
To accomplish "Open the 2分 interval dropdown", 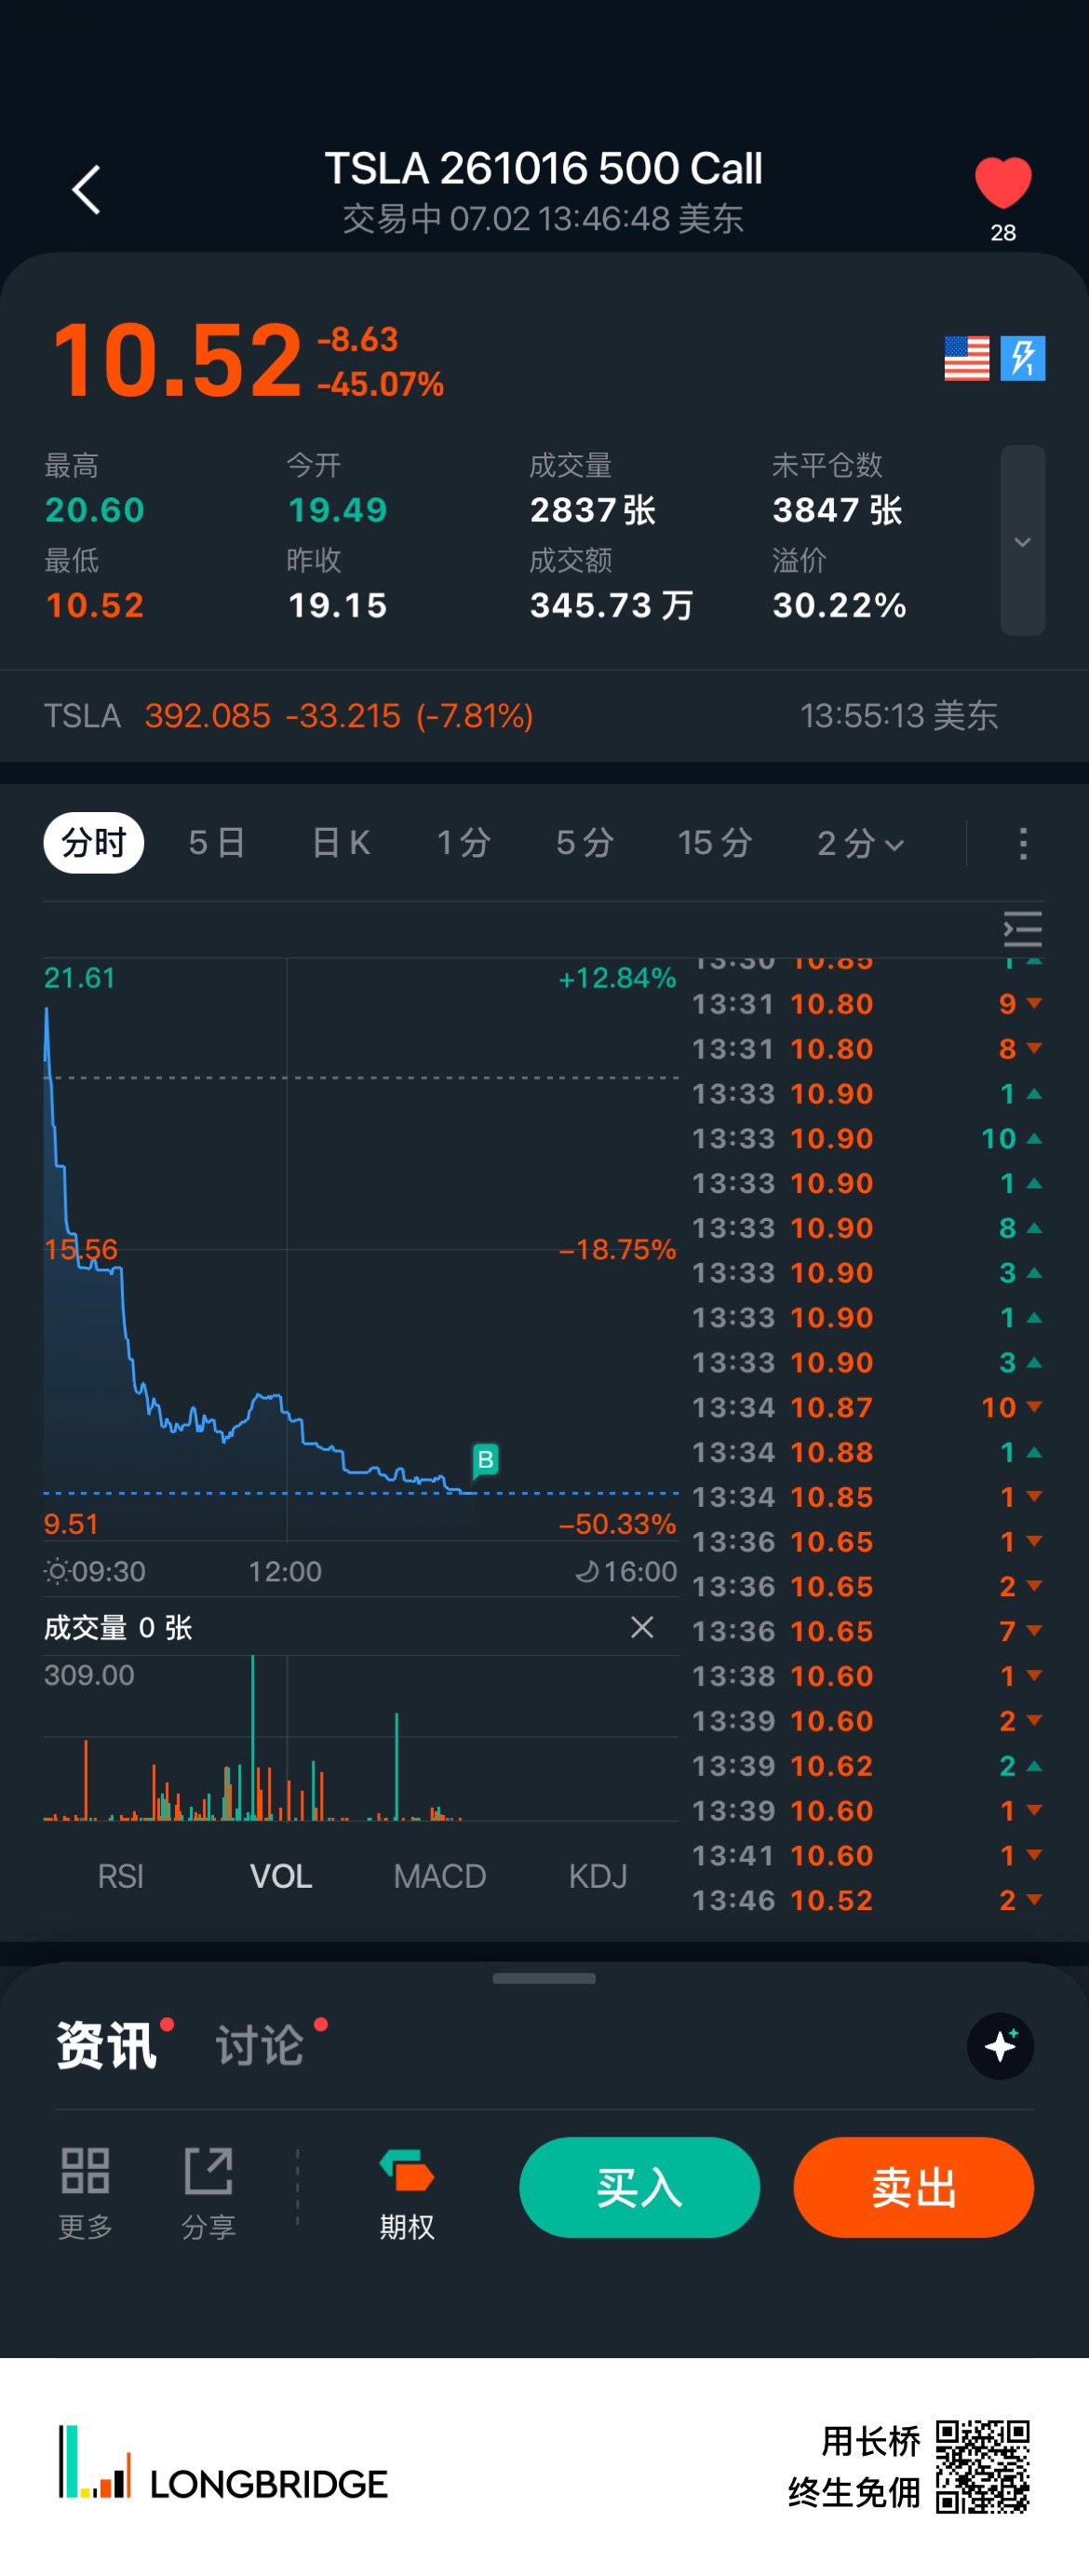I will point(860,843).
